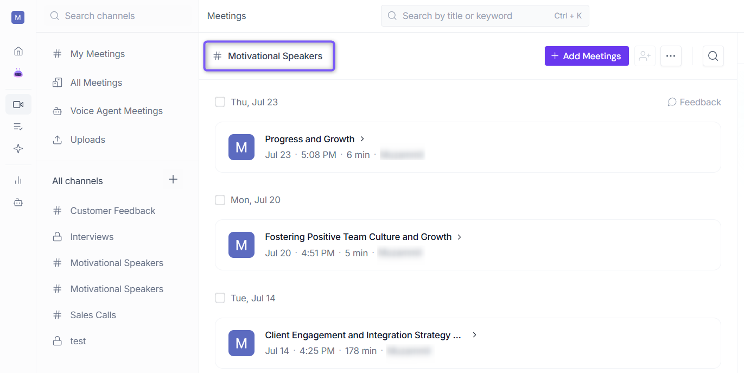Expand Client Engagement and Integration Strategy chevron

[x=474, y=335]
